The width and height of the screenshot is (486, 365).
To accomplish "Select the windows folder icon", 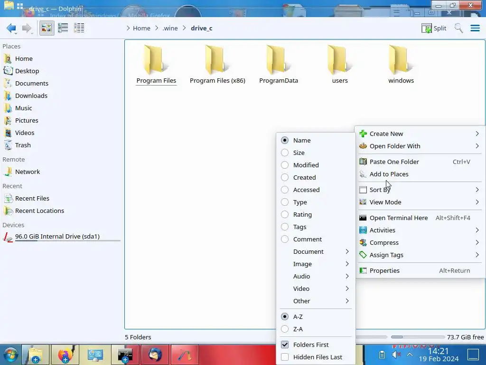I will 401,60.
